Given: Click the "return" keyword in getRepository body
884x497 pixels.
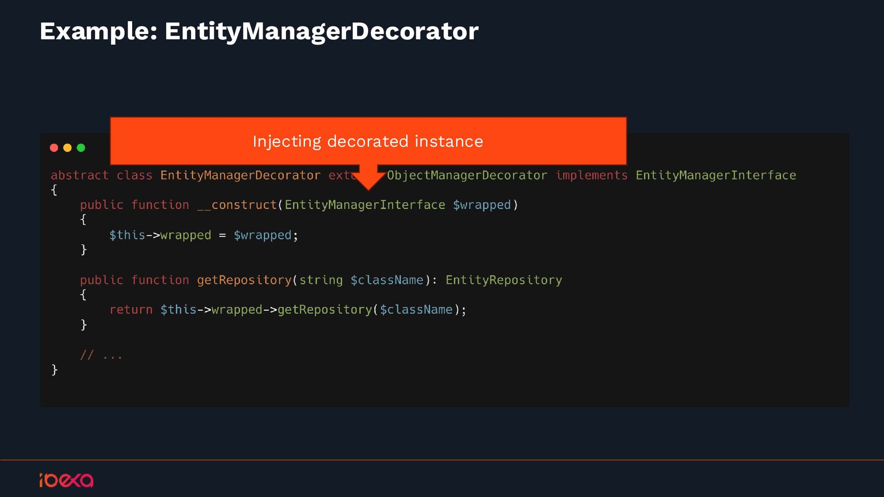Looking at the screenshot, I should (x=131, y=310).
